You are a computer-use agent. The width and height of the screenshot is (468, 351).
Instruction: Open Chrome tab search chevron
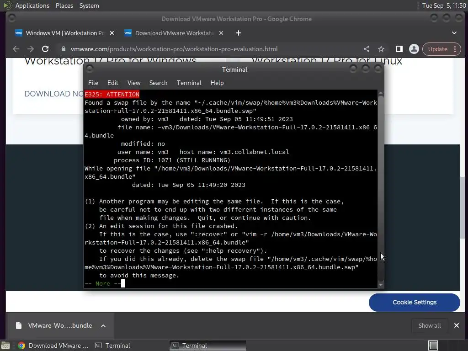tap(454, 33)
